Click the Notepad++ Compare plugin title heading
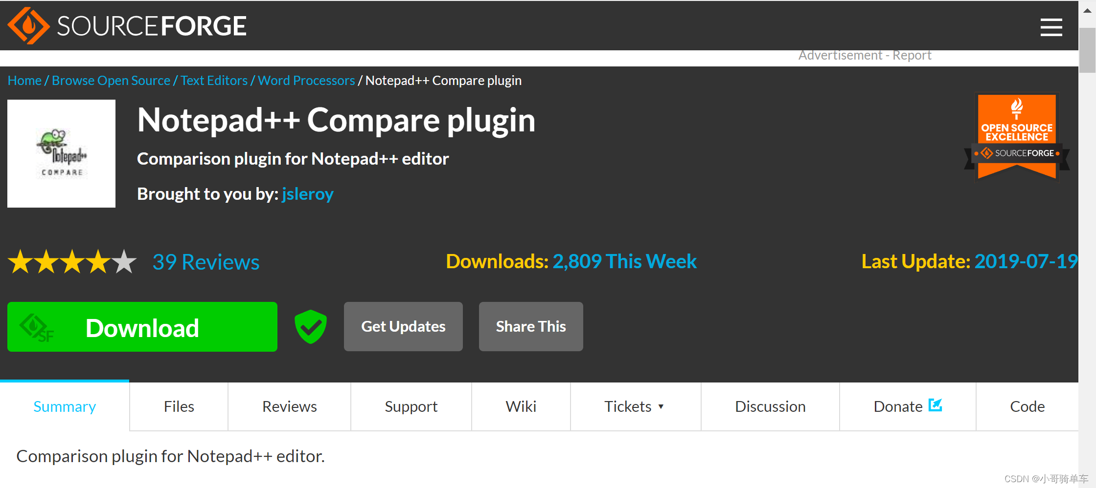Screen dimensions: 1096x488 (336, 121)
